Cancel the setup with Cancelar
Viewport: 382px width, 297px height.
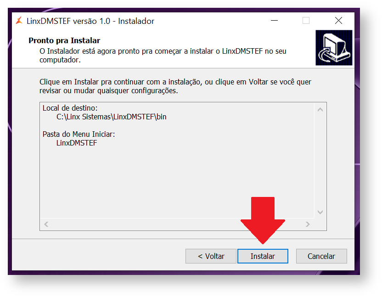(321, 256)
